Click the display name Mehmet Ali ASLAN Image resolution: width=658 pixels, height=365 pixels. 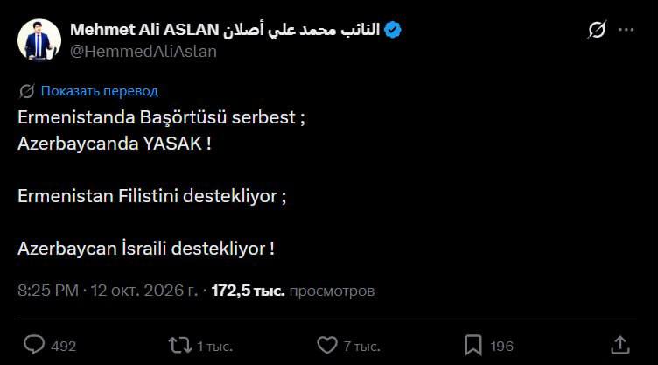(144, 30)
